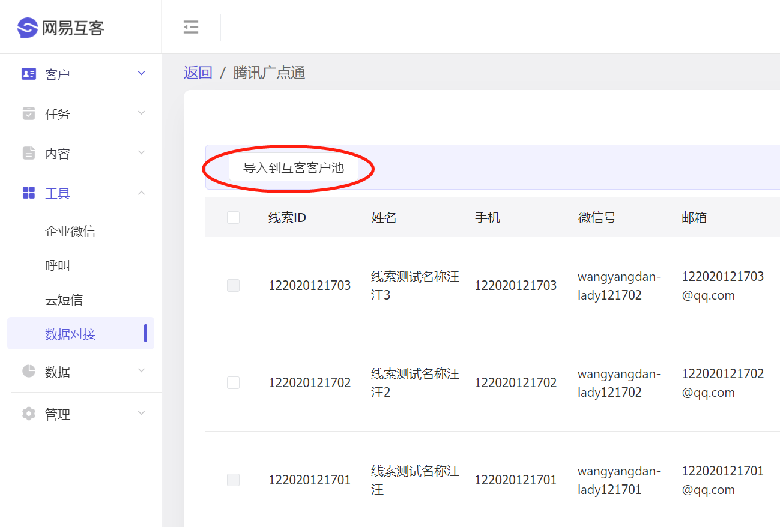
Task: Tick the select-all checkbox in the table header
Action: (x=233, y=217)
